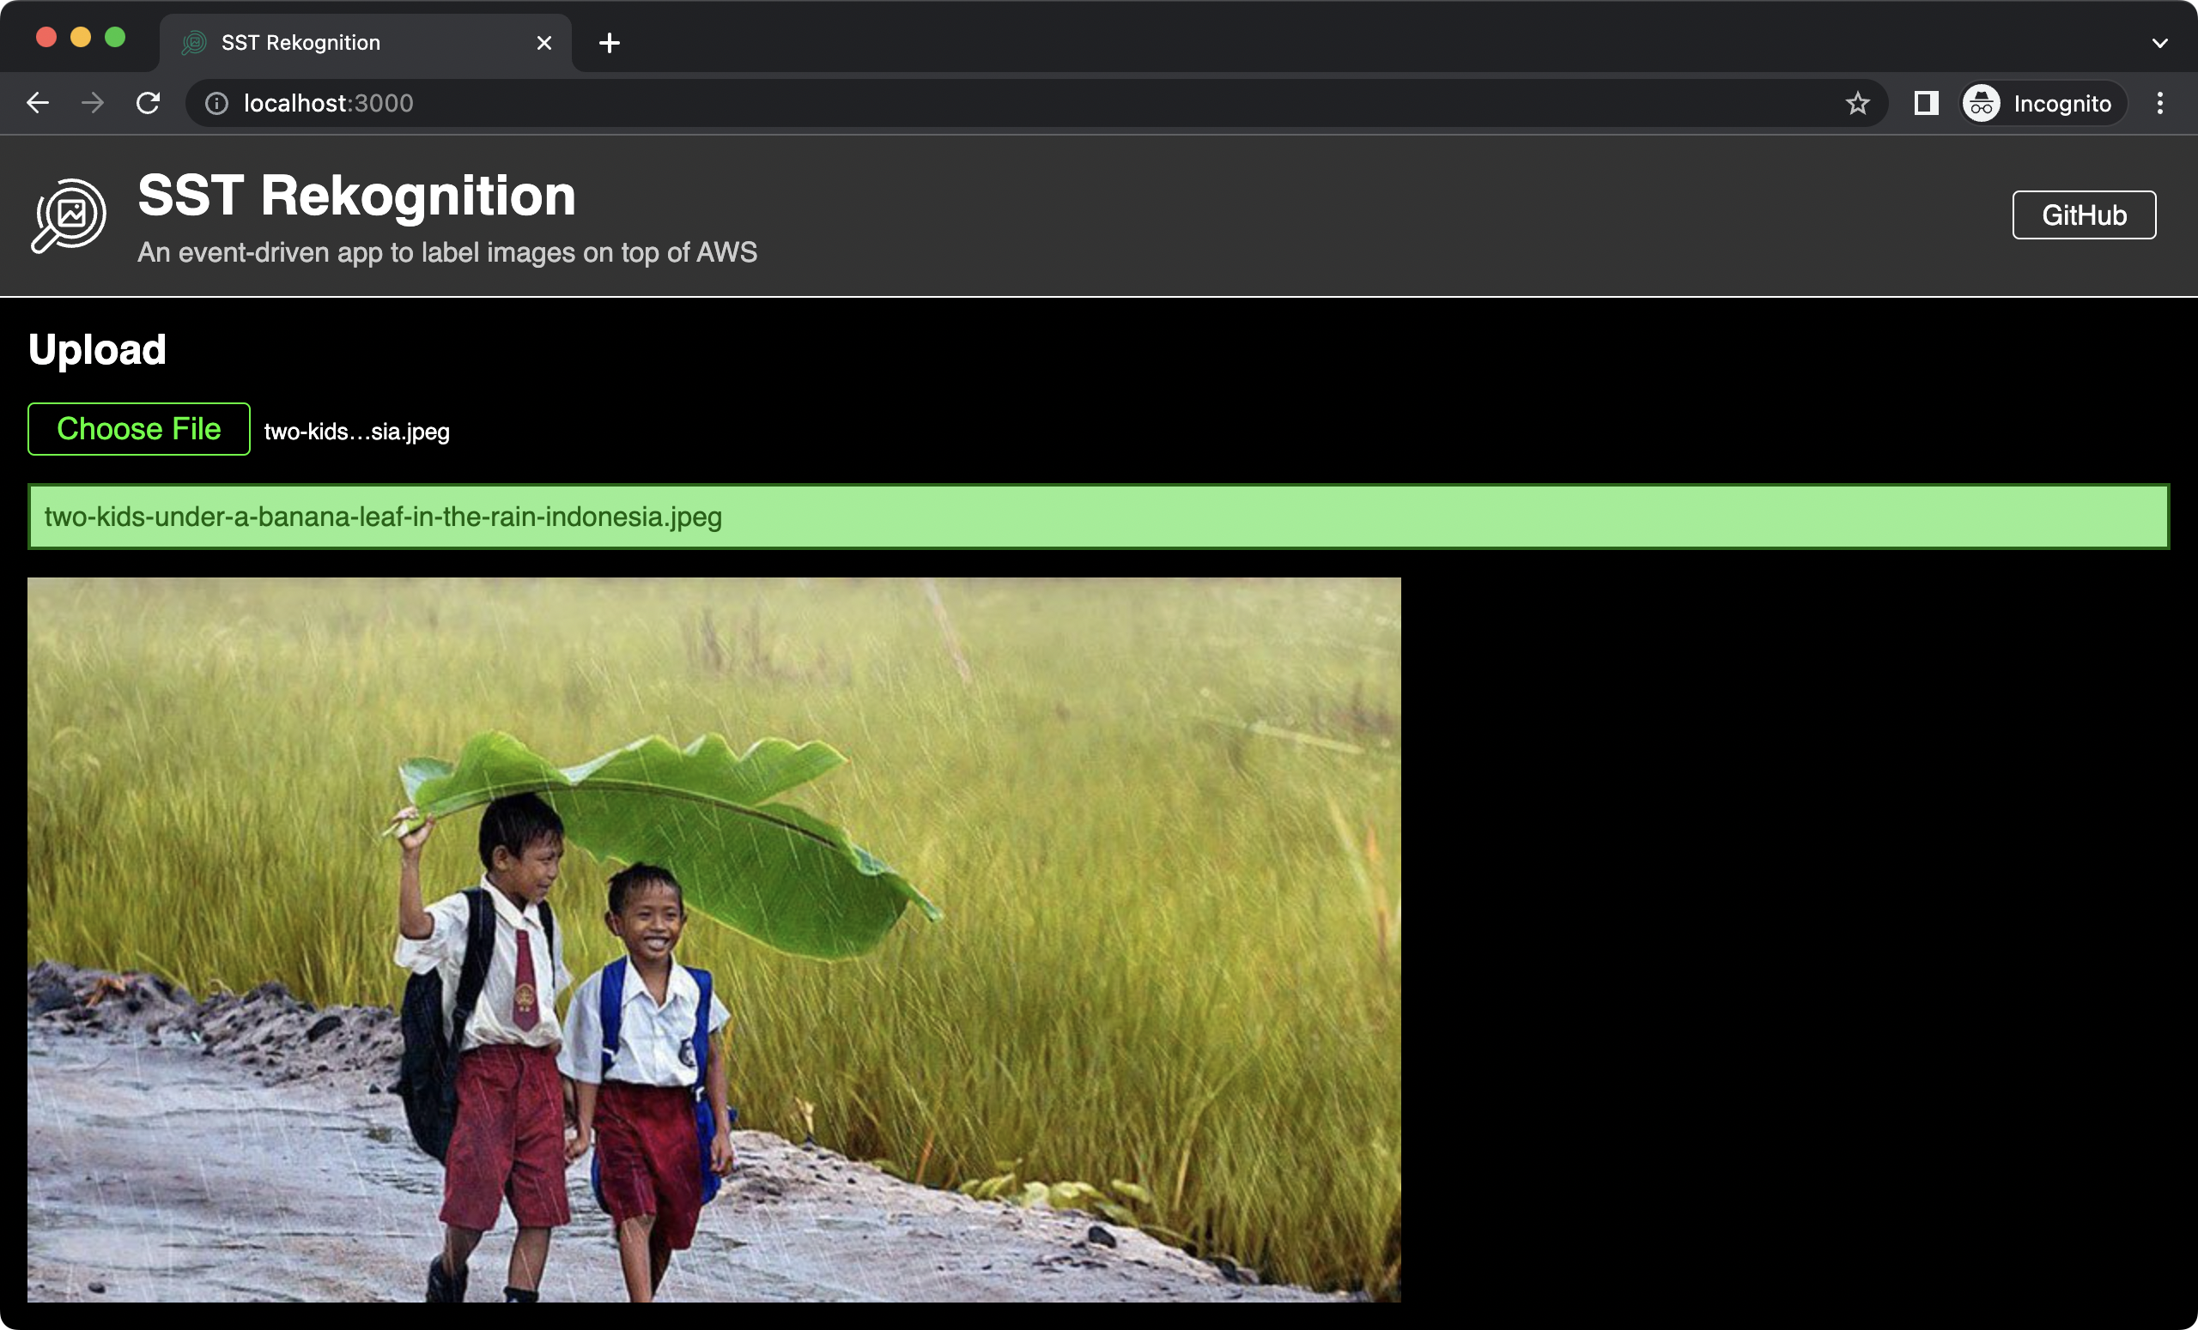Open Chrome's three-dot menu

pos(2159,104)
